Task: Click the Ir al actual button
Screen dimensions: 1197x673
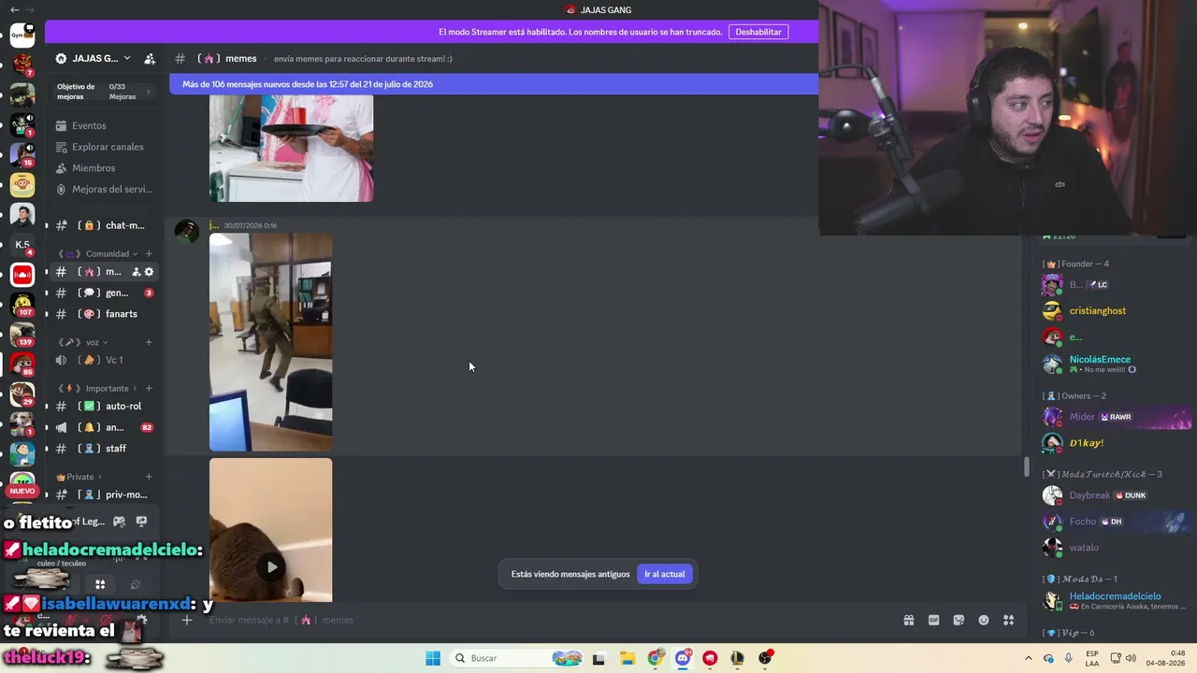Action: point(665,574)
